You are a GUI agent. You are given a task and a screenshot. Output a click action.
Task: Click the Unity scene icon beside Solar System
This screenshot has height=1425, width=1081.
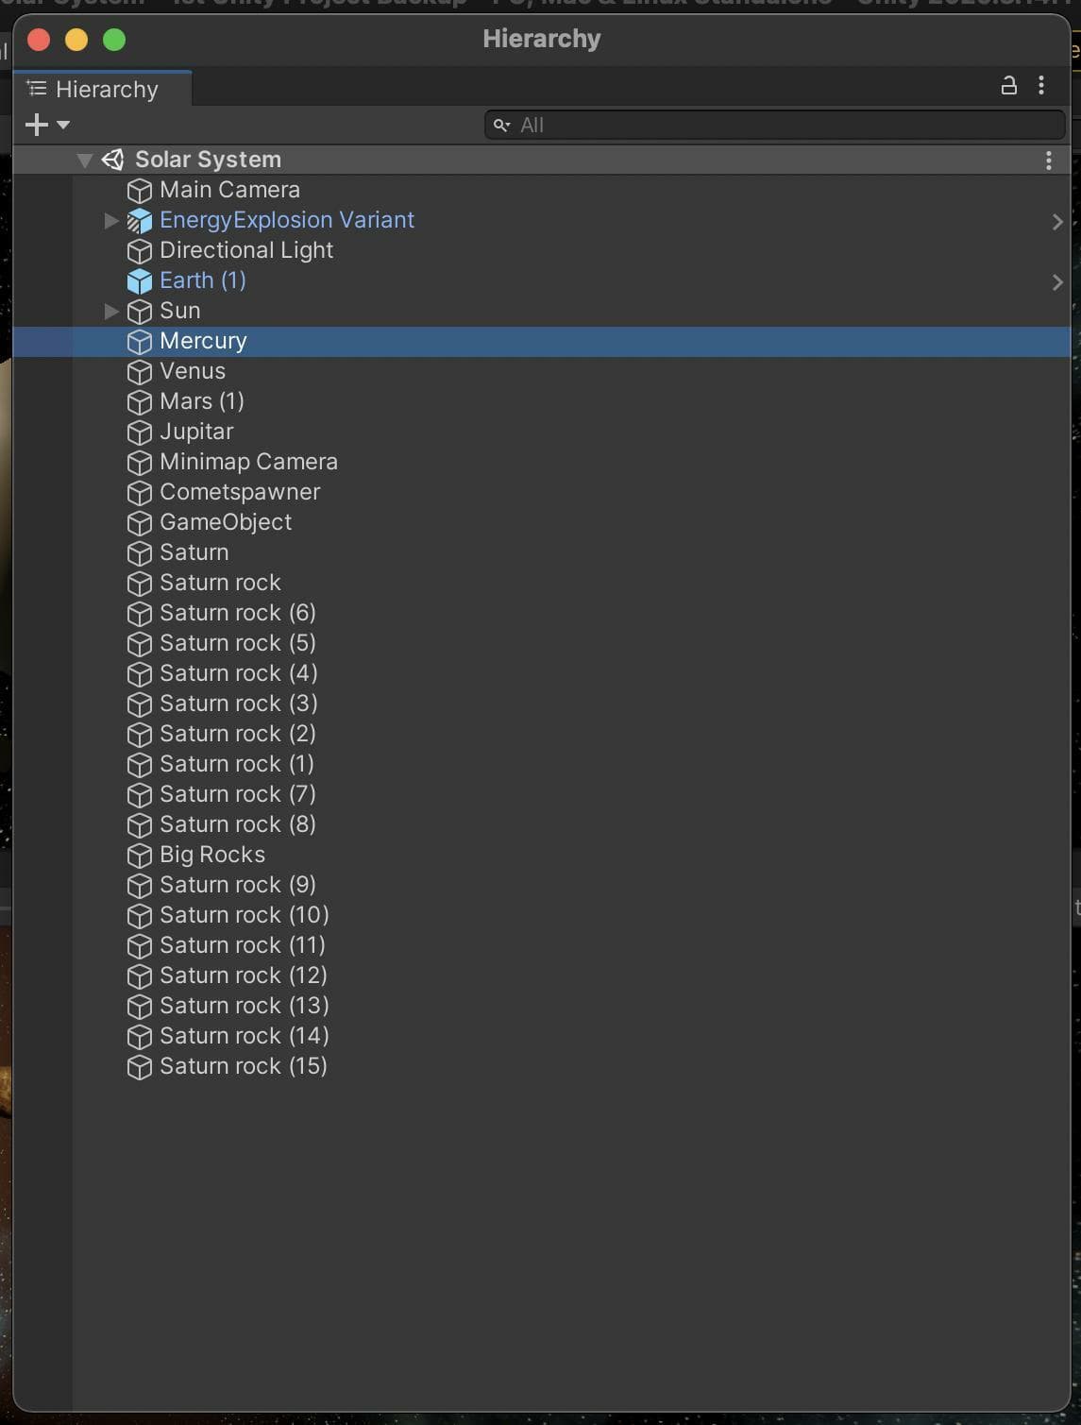113,160
